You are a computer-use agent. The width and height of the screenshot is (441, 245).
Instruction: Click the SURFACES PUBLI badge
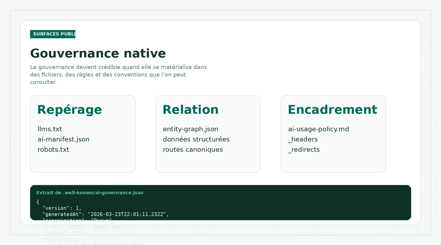pos(53,34)
